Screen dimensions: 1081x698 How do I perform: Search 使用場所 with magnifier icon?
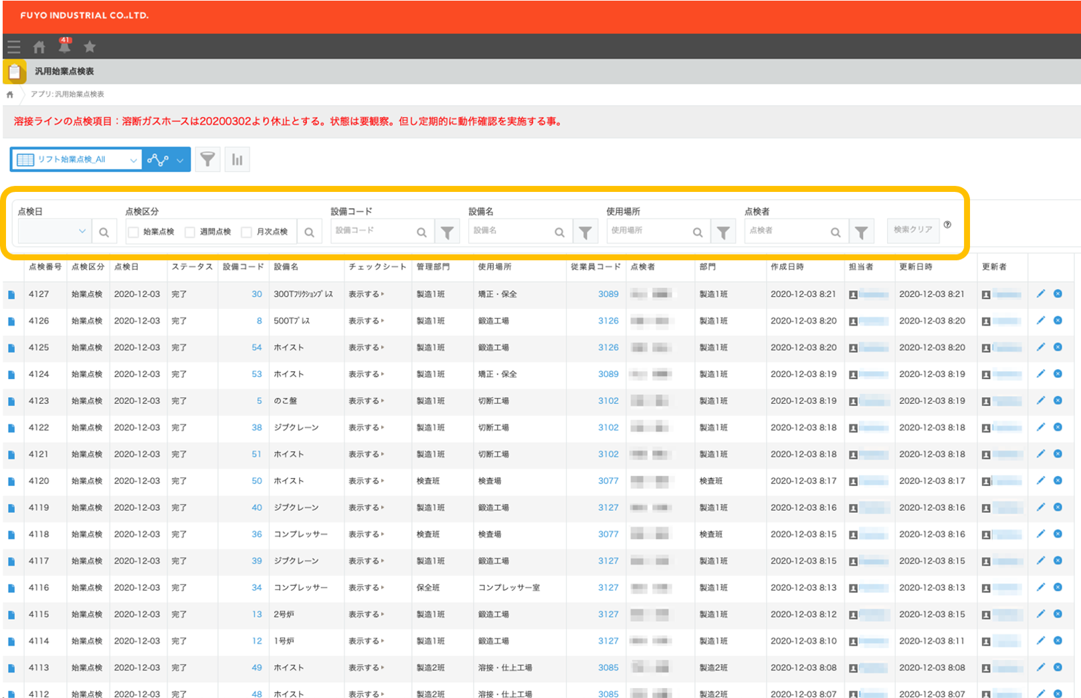pos(698,232)
